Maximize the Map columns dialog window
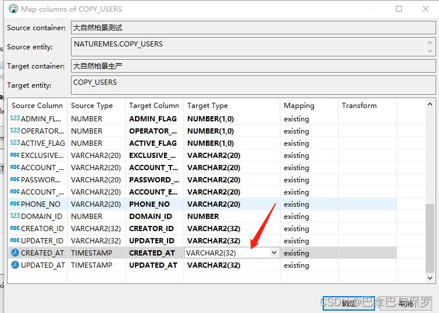 tap(399, 9)
